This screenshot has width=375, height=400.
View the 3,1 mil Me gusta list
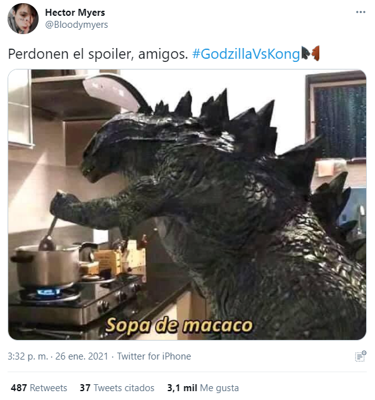coord(203,388)
